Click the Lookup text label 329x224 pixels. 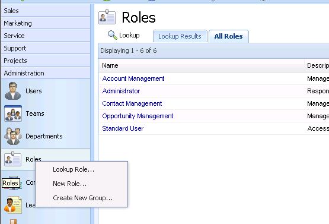[x=129, y=35]
